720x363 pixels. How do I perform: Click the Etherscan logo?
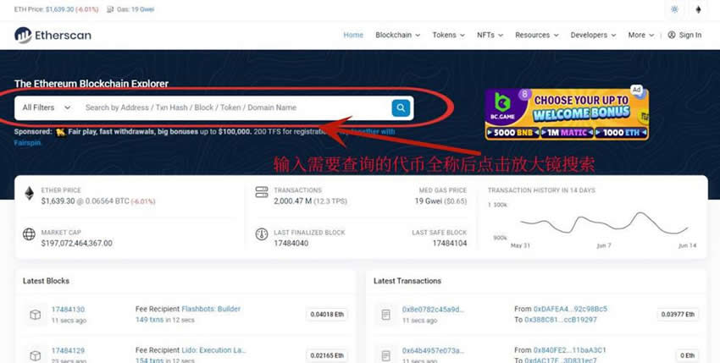coord(53,35)
